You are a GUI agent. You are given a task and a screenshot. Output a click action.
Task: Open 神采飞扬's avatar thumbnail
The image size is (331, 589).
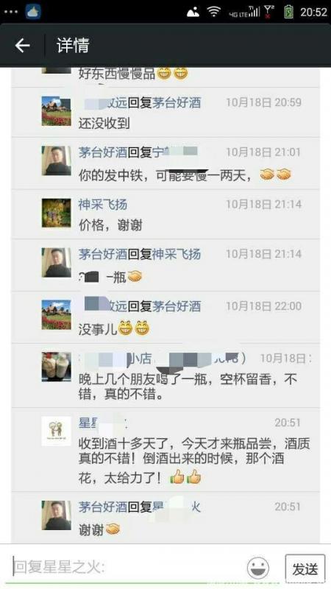tap(57, 213)
